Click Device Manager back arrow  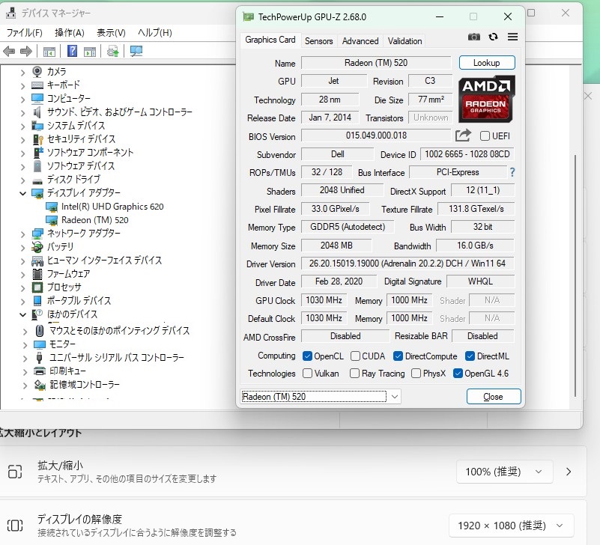pyautogui.click(x=9, y=51)
